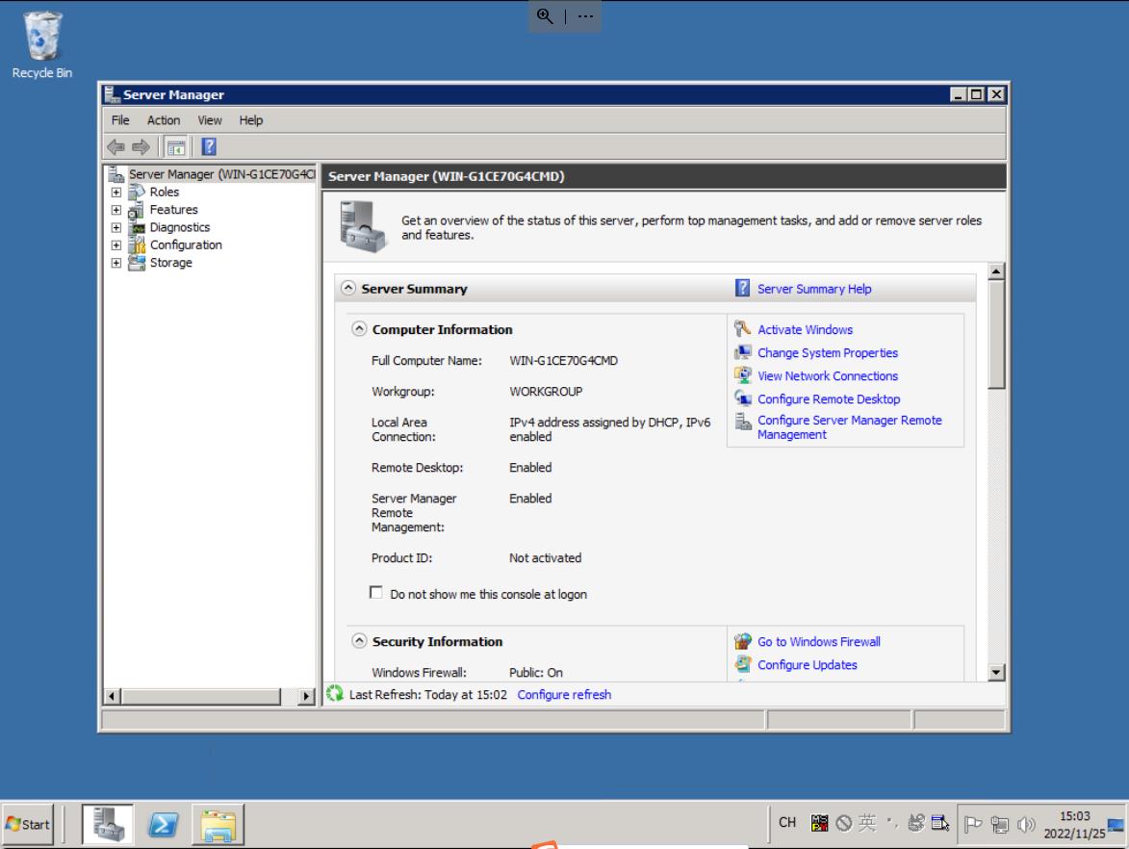The width and height of the screenshot is (1129, 849).
Task: Click the Show Desktop button at taskbar end
Action: pos(1116,824)
